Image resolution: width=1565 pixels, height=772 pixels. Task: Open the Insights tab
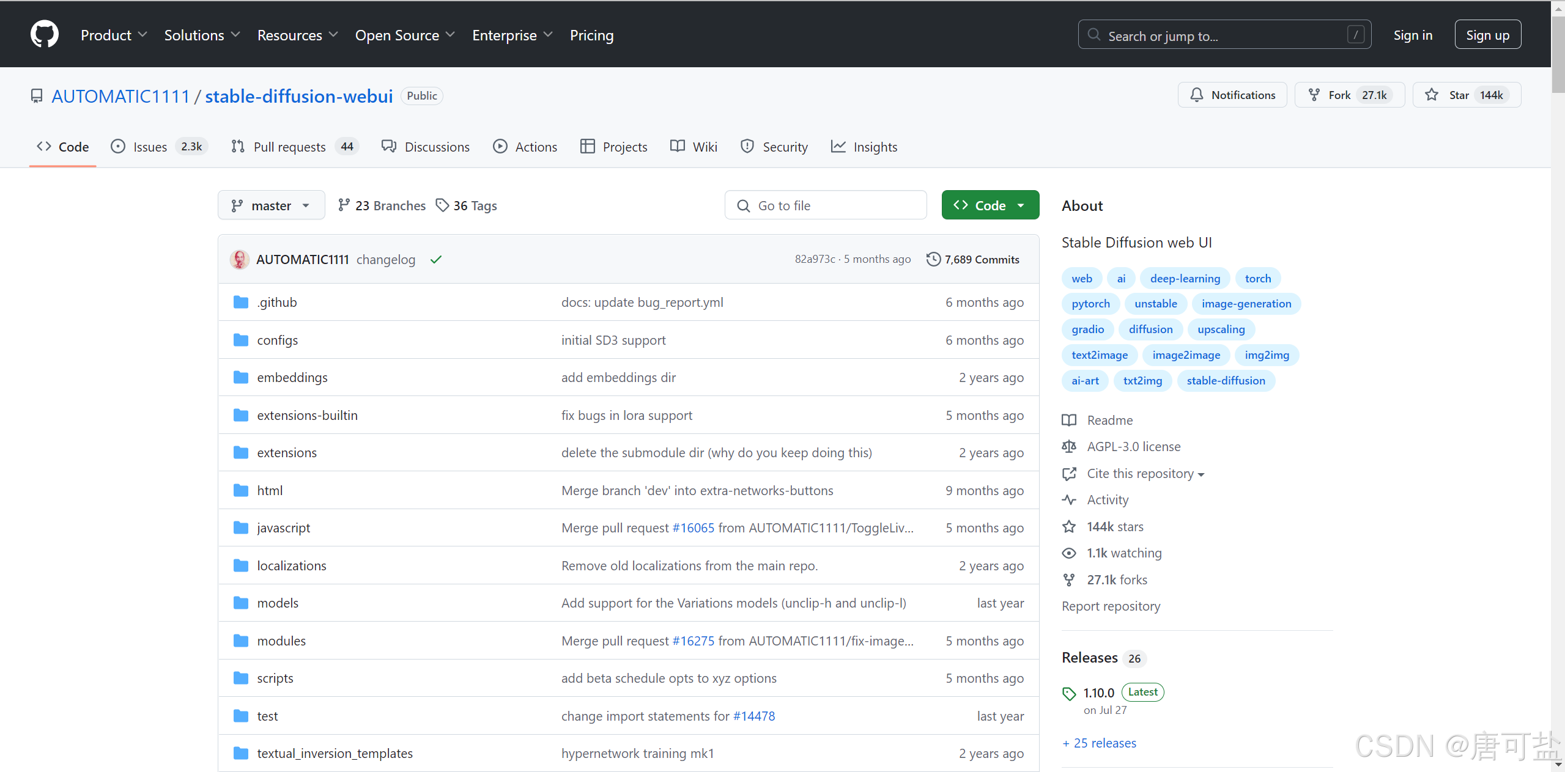pos(864,147)
